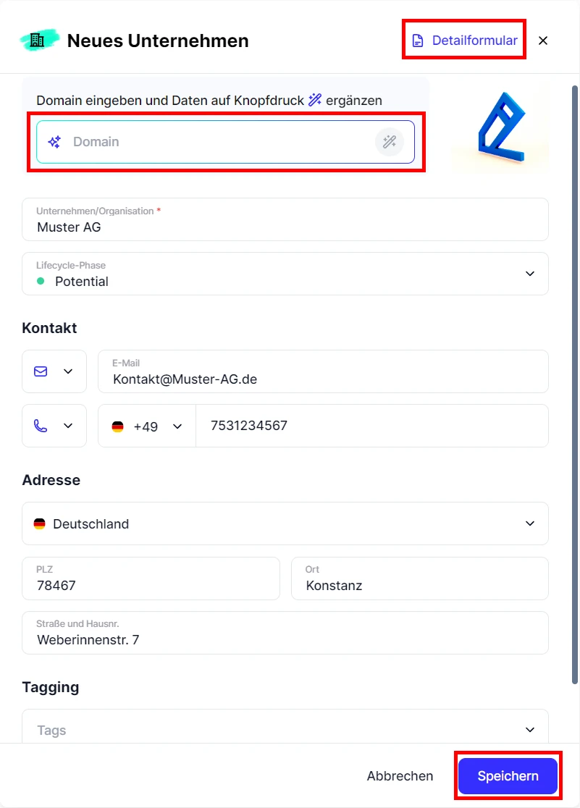Click the sparkle icon in Domain field
The width and height of the screenshot is (580, 808).
(x=54, y=142)
